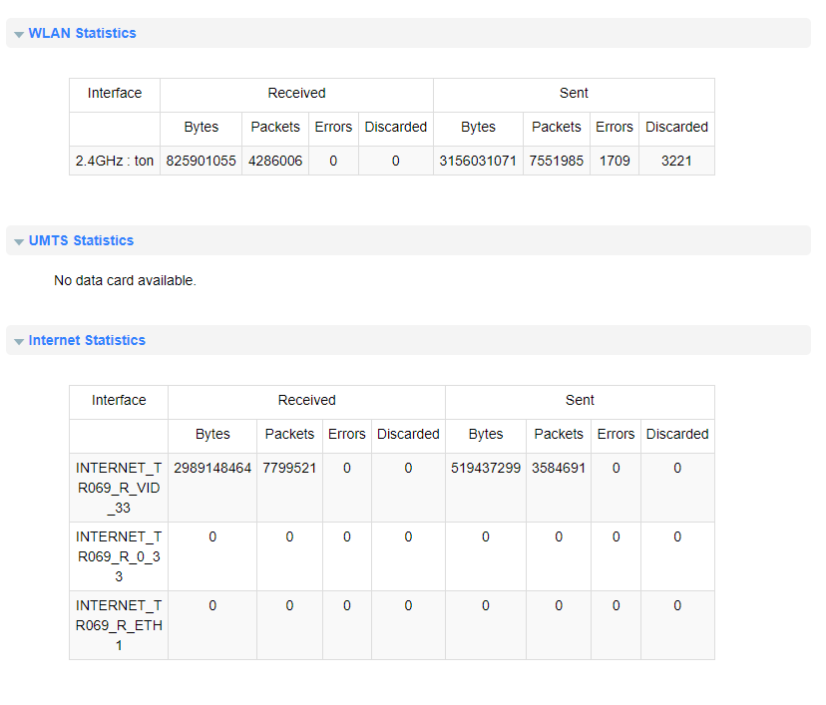The image size is (826, 705).
Task: Collapse the UMTS Statistics arrow icon
Action: tap(19, 241)
